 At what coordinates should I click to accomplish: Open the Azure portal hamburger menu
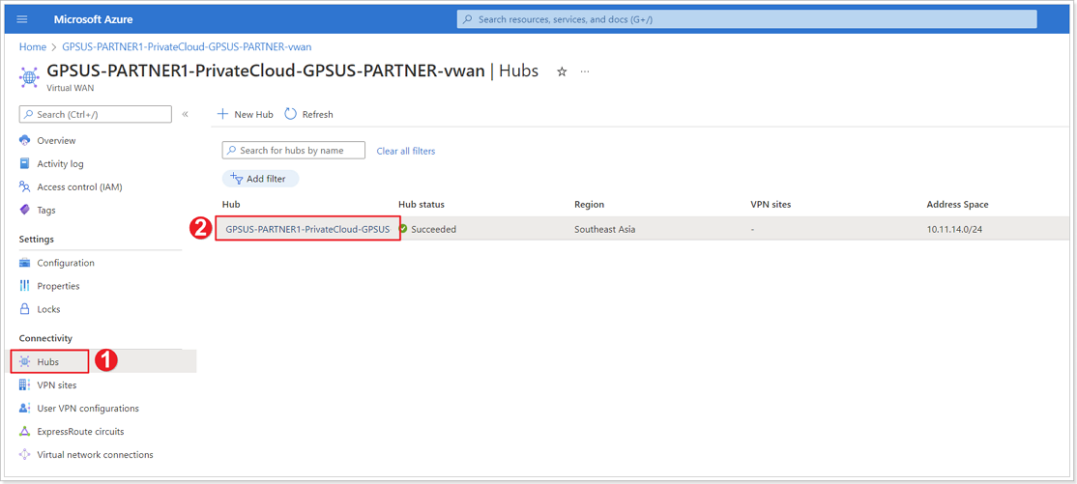(22, 19)
